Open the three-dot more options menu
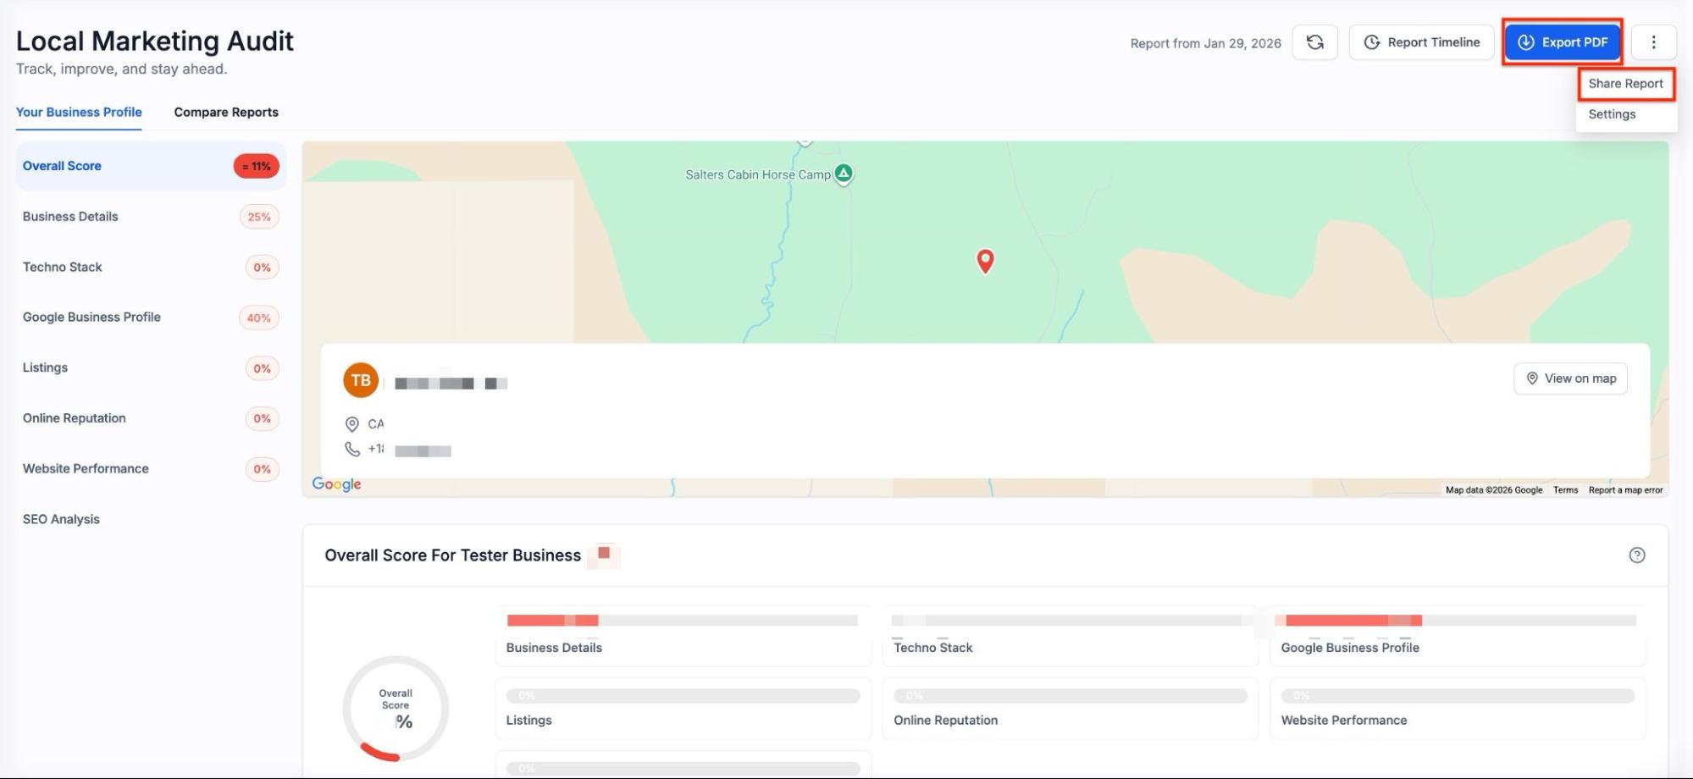Viewport: 1693px width, 779px height. pyautogui.click(x=1652, y=42)
